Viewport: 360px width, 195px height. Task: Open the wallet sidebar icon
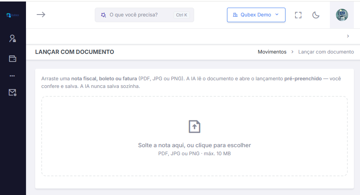tap(12, 58)
